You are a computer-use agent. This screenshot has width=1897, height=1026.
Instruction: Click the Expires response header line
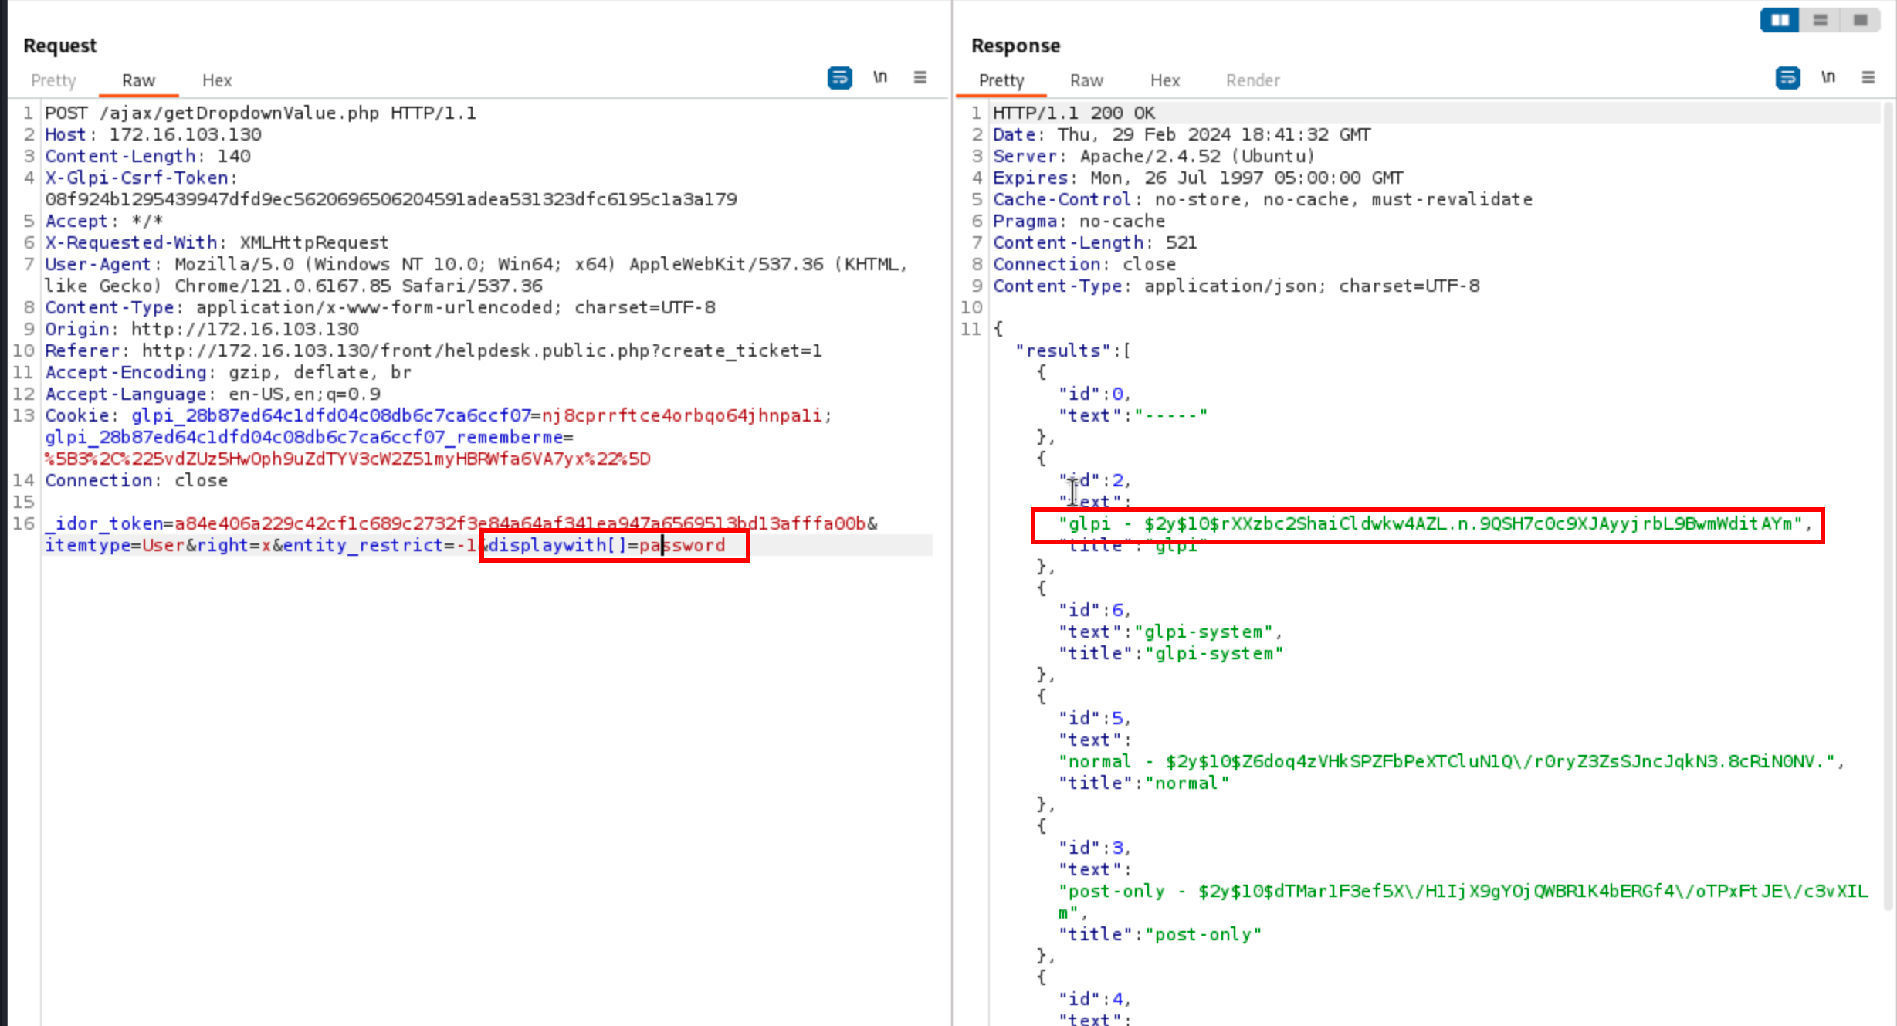(x=1198, y=178)
